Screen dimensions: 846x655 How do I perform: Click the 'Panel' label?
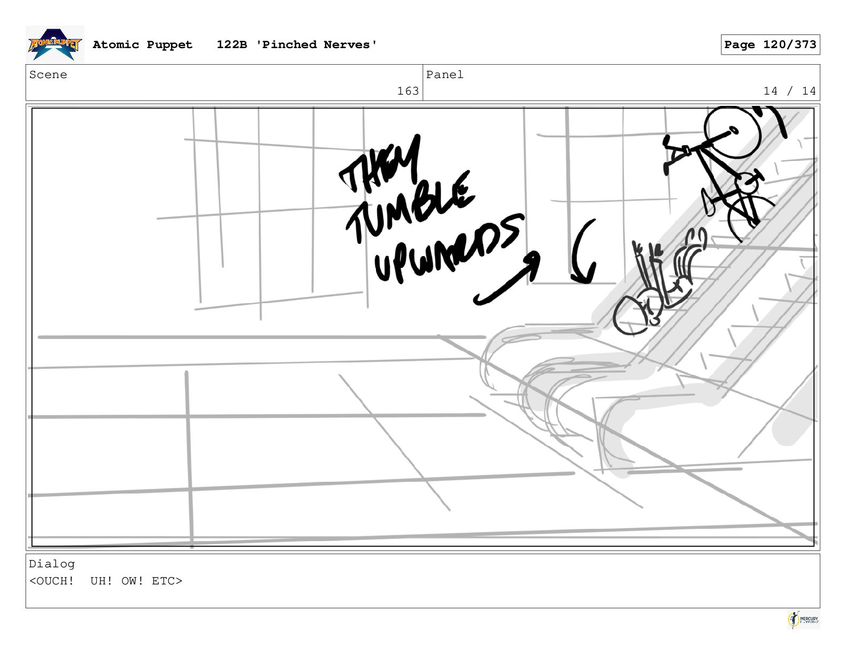click(x=445, y=75)
